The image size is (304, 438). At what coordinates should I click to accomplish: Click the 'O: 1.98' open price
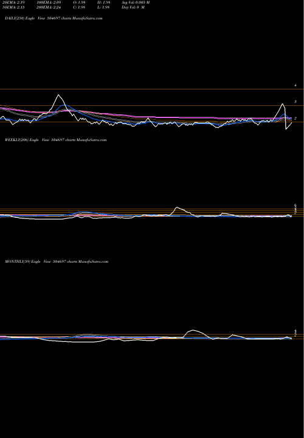[x=79, y=2]
